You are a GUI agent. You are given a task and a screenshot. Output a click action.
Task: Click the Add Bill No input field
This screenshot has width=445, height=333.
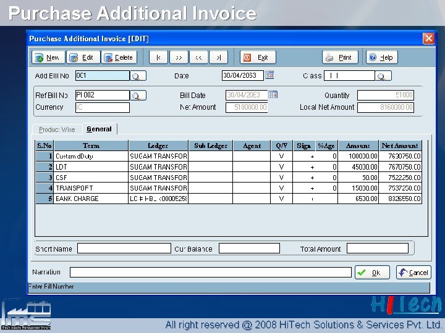coord(103,76)
